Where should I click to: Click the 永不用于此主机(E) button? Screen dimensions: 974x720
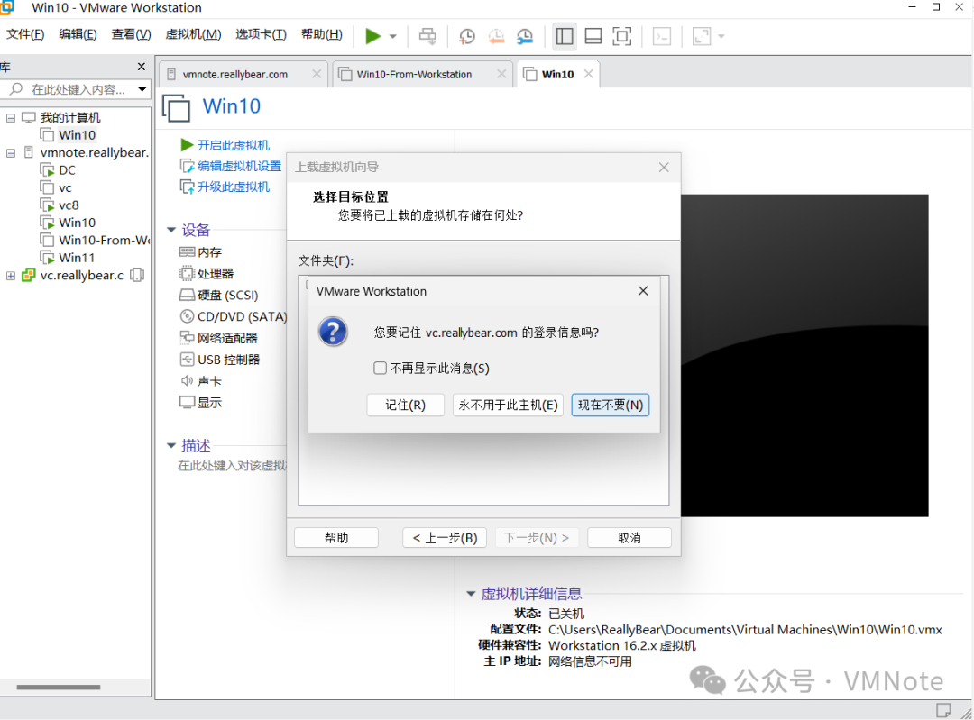point(508,405)
